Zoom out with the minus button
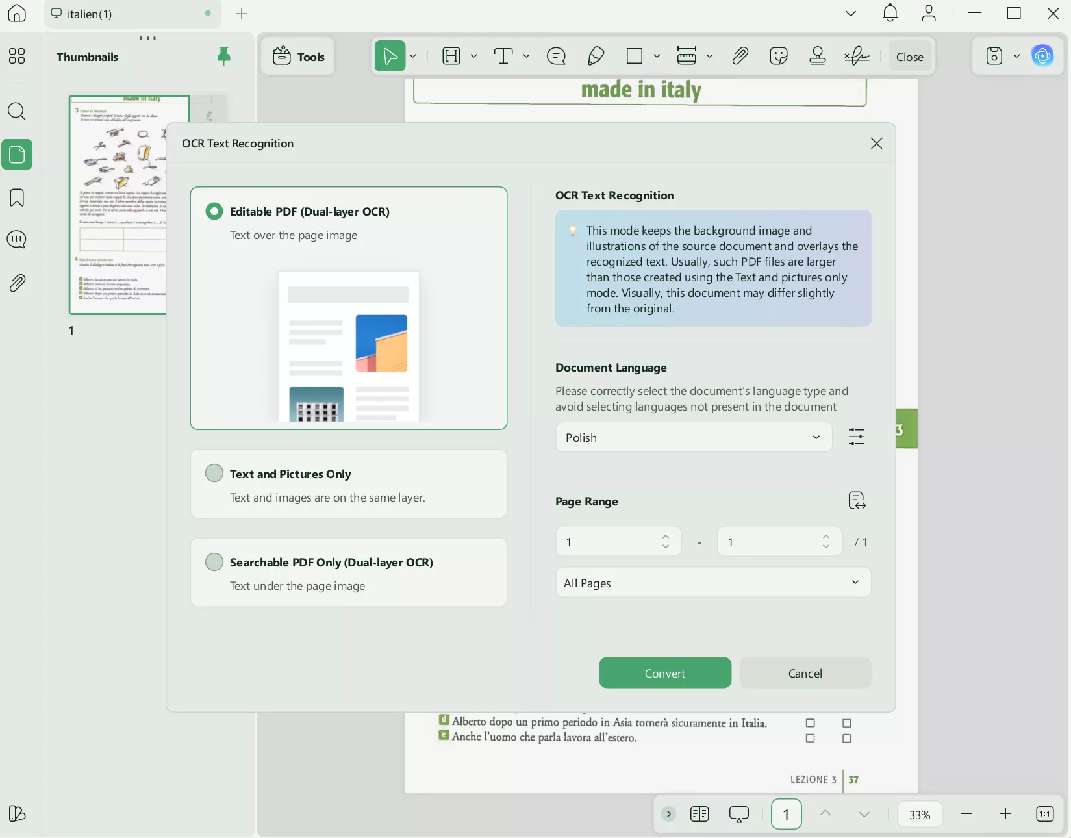Screen dimensions: 1071x838 (966, 814)
